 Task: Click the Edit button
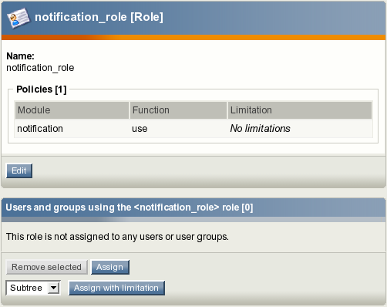(19, 170)
